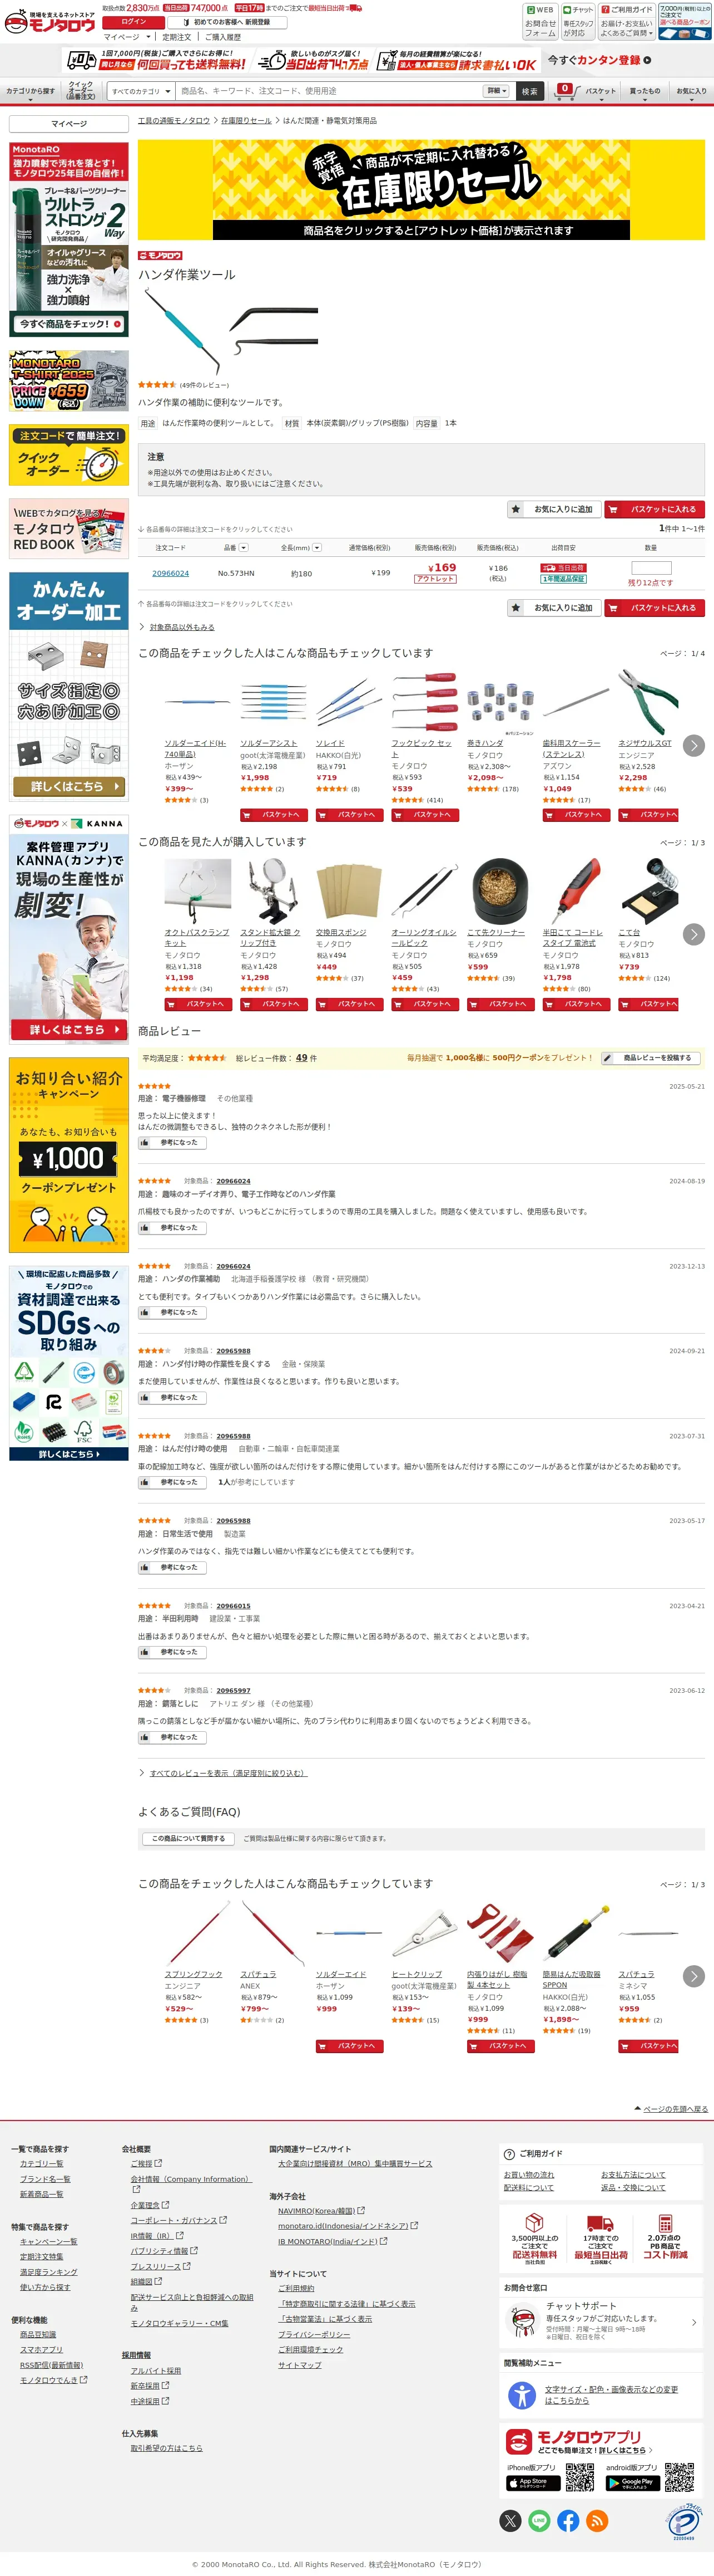Open お買い物の流れ guide link
Viewport: 714px width, 2576px height.
click(x=529, y=2174)
